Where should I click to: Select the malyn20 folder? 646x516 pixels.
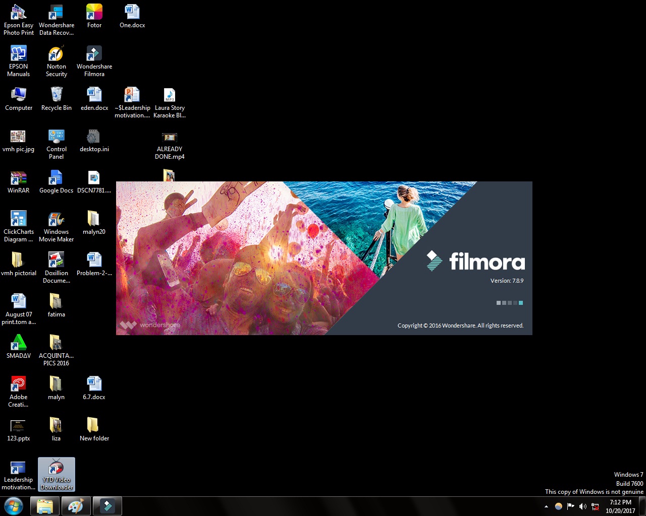[x=94, y=223]
